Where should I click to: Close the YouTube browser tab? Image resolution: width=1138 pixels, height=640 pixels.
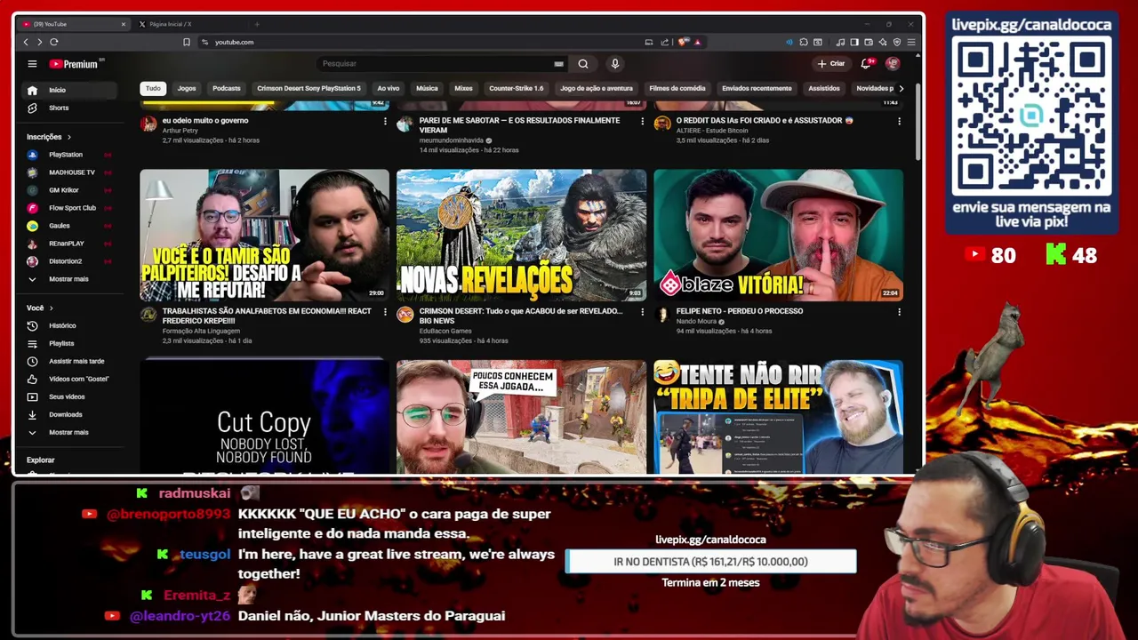[123, 24]
